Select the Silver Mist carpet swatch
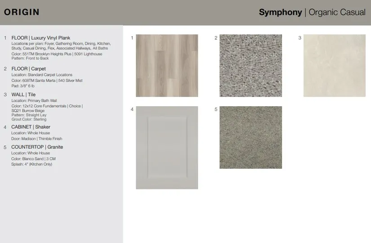The width and height of the screenshot is (371, 243). (x=250, y=66)
